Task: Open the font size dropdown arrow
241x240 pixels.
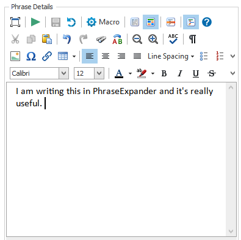Action: pyautogui.click(x=99, y=73)
